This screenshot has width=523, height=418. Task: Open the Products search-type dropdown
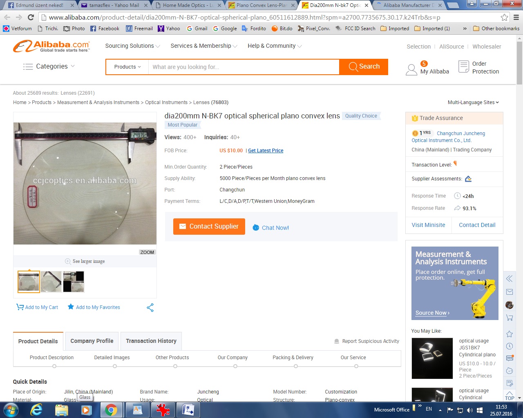pos(127,67)
